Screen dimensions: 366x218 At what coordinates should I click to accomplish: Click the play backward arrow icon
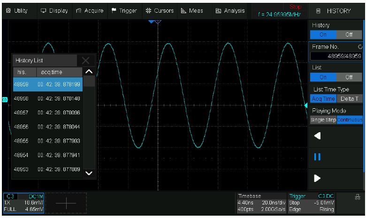tap(317, 136)
